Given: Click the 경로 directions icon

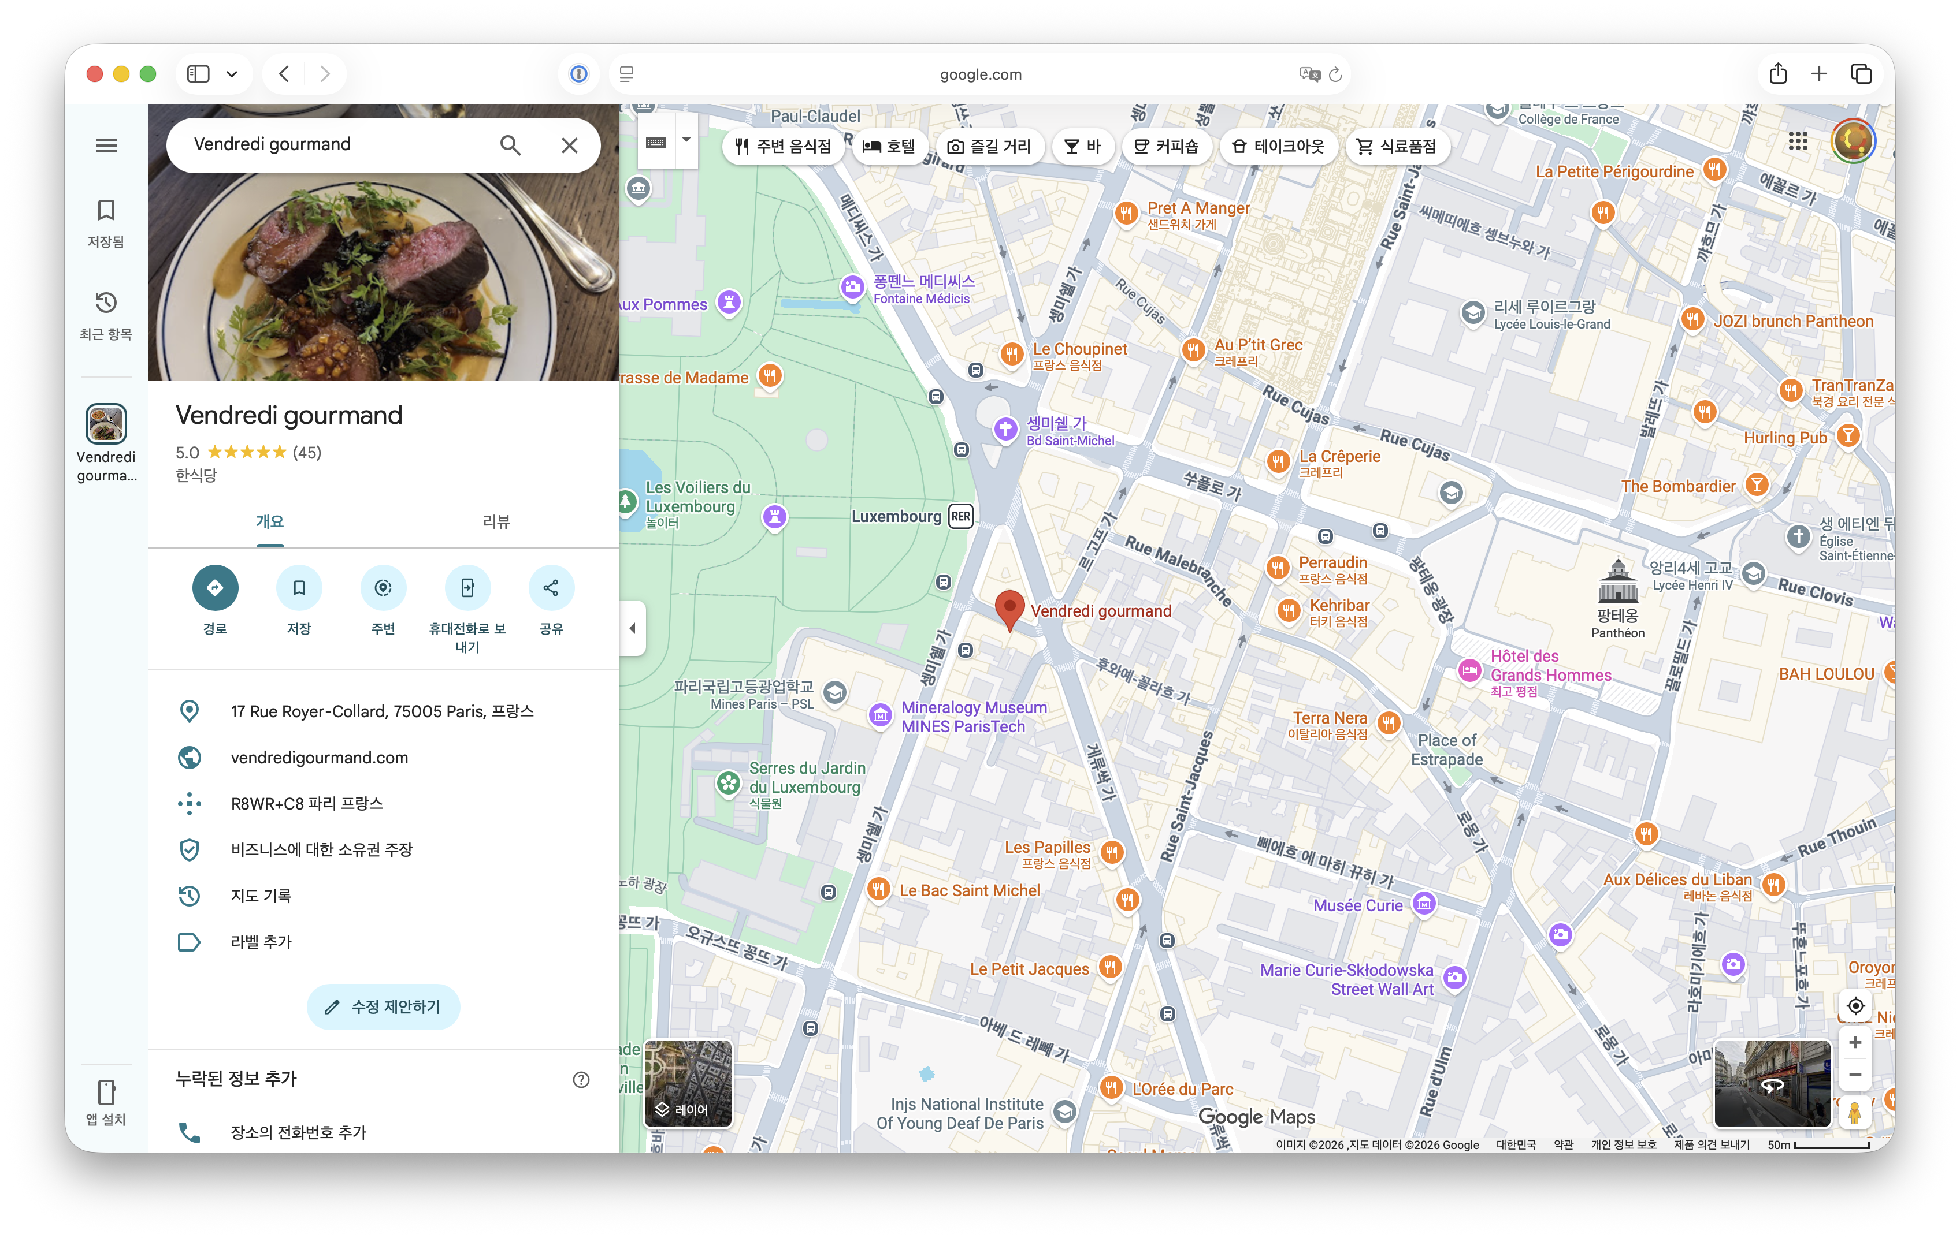Looking at the screenshot, I should (215, 587).
